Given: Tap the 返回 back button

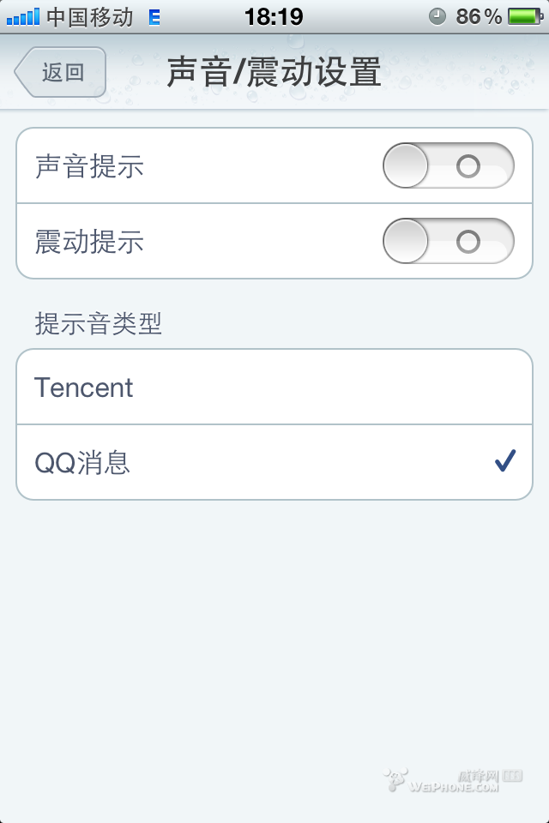Looking at the screenshot, I should point(57,73).
